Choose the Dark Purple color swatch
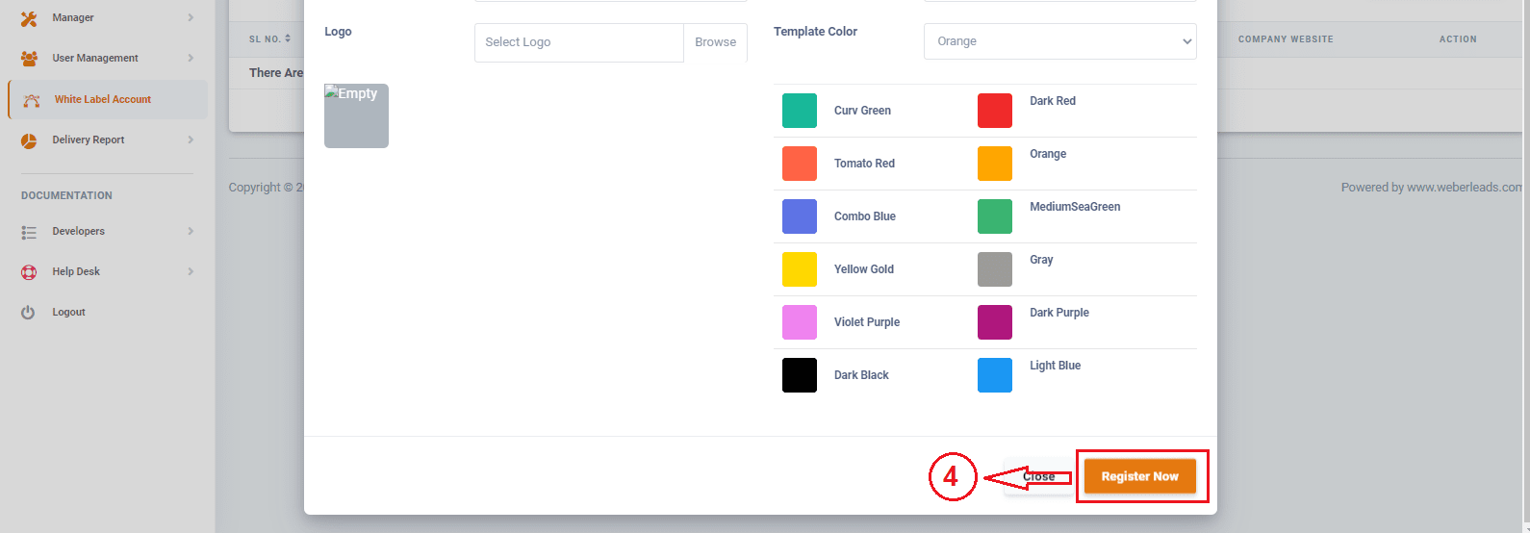1530x533 pixels. click(x=995, y=322)
